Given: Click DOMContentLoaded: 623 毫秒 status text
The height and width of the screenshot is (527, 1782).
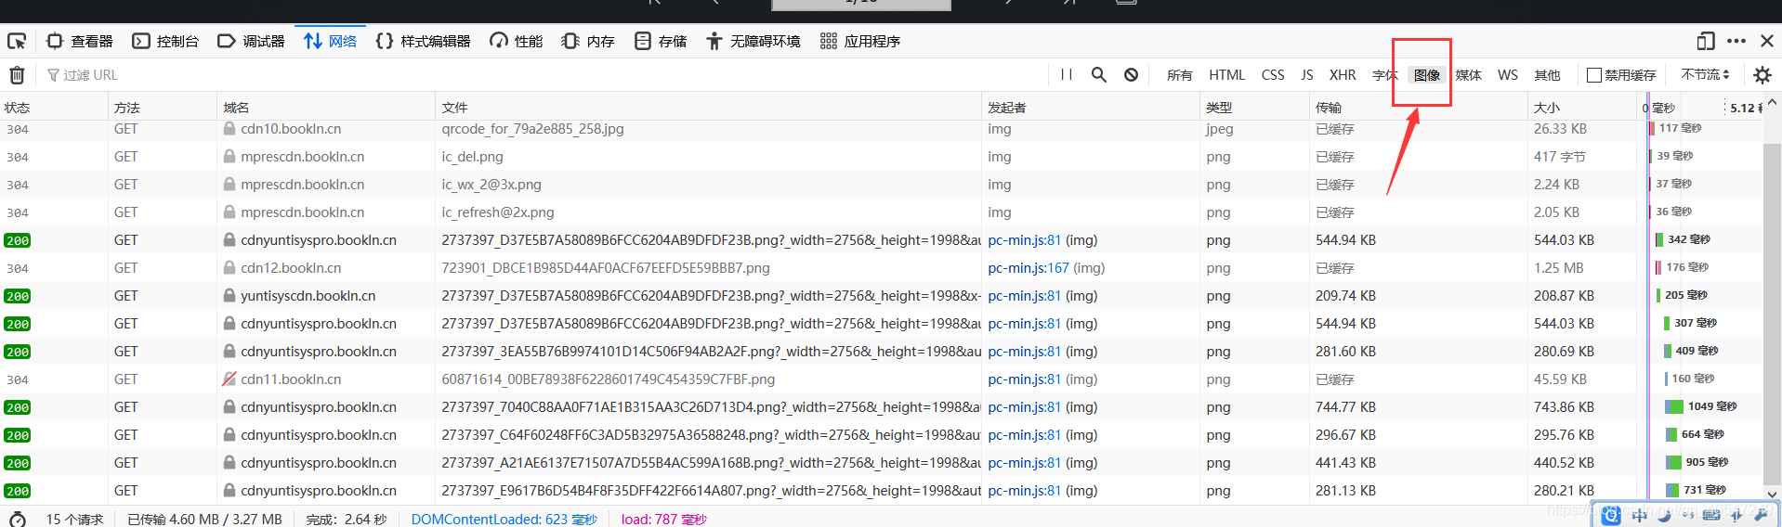Looking at the screenshot, I should pos(504,519).
